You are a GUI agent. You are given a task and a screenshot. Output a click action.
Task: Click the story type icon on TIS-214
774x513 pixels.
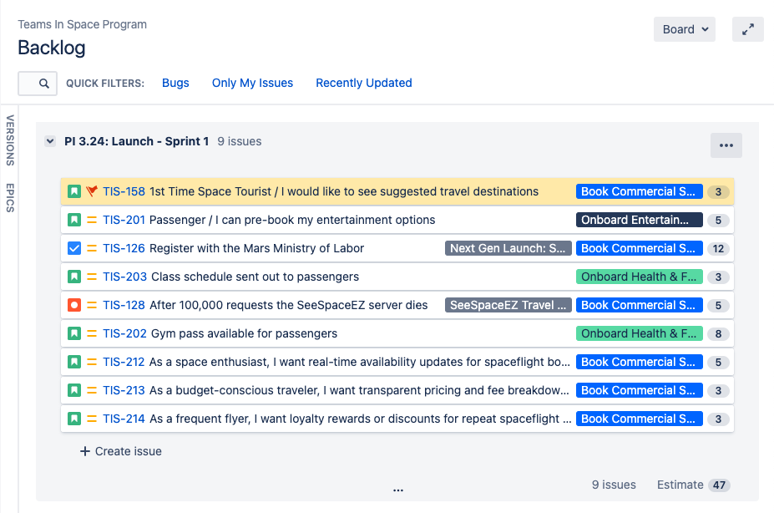tap(73, 419)
